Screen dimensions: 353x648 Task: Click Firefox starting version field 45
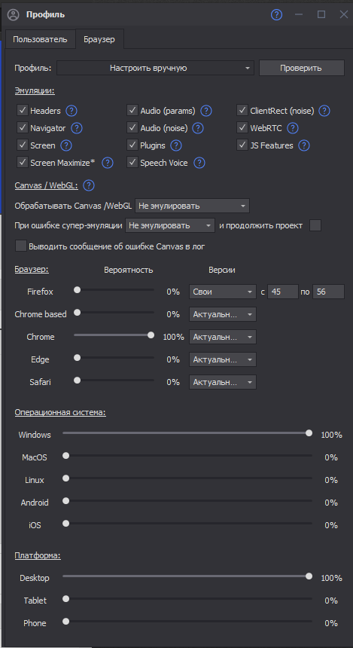click(x=283, y=292)
